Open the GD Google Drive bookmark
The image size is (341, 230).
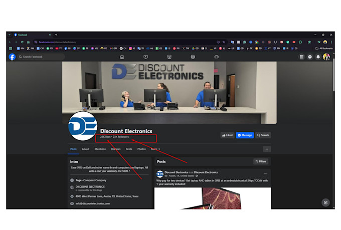click(195, 49)
